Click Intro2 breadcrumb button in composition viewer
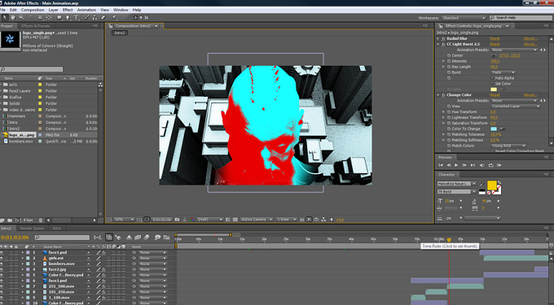This screenshot has width=554, height=305. pyautogui.click(x=120, y=33)
